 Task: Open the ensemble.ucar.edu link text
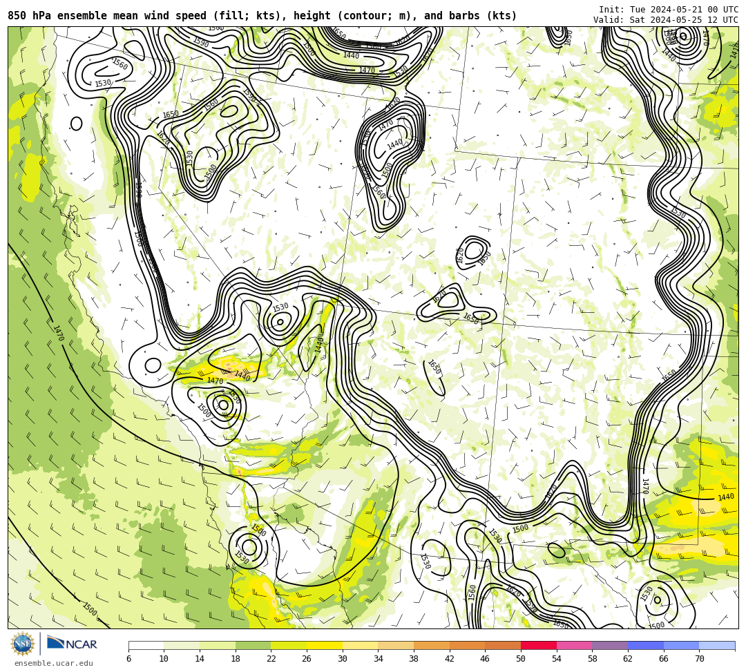54,663
